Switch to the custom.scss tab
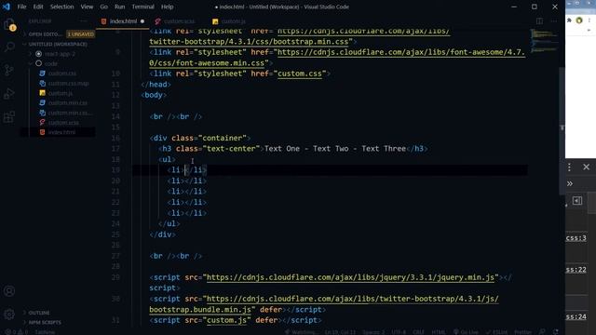This screenshot has height=335, width=596. tap(176, 21)
